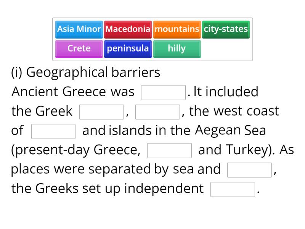Click the blank after 'Ancient Greece was'
Viewport: 305px width, 229px height.
click(163, 92)
